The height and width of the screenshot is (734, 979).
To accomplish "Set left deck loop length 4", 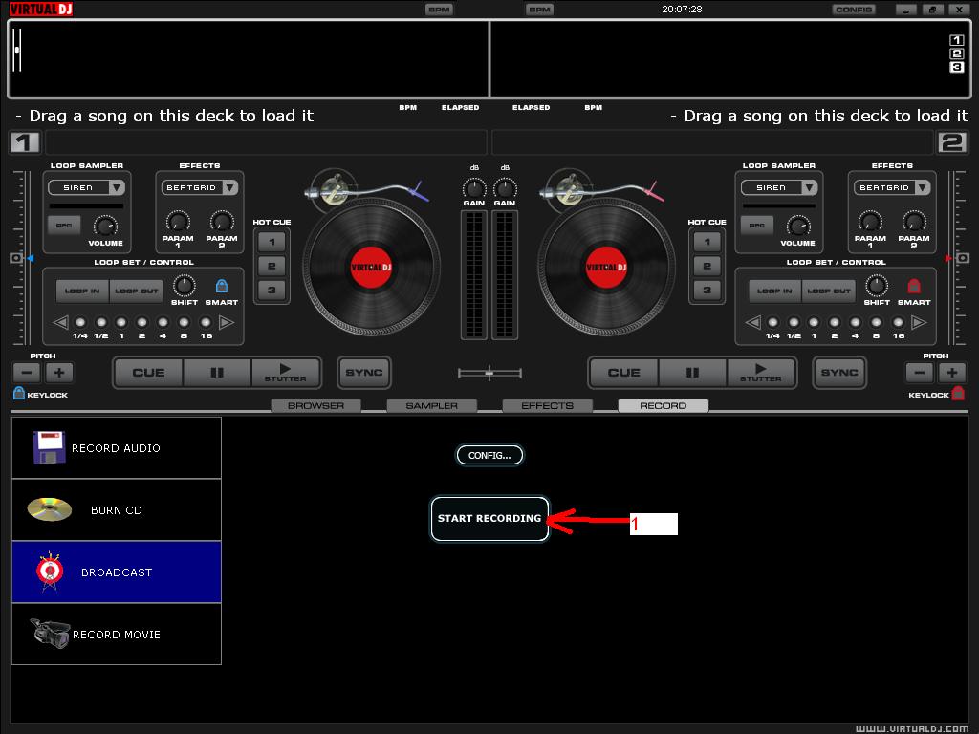I will click(x=163, y=323).
